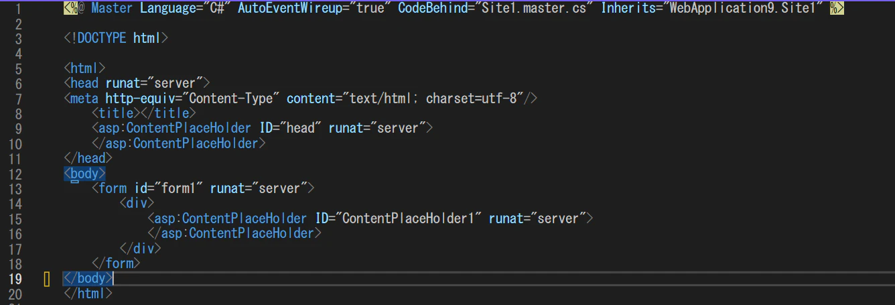Viewport: 895px width, 305px height.
Task: Click the opening <div> tag on line 14
Action: click(x=137, y=203)
